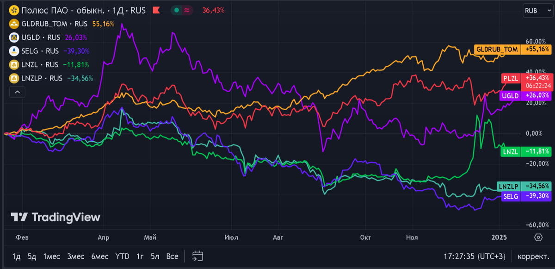Click the 'Май' time axis label
Image resolution: width=555 pixels, height=269 pixels.
150,238
